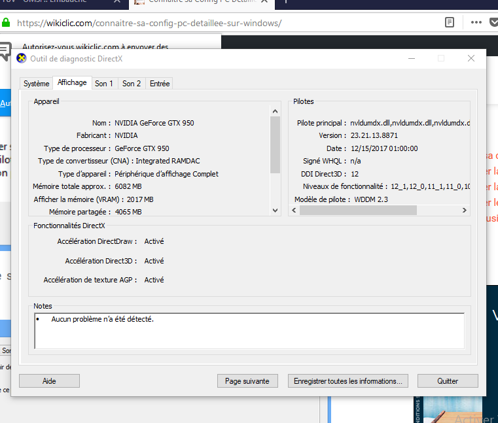Click the Aide button
The width and height of the screenshot is (498, 423).
49,381
